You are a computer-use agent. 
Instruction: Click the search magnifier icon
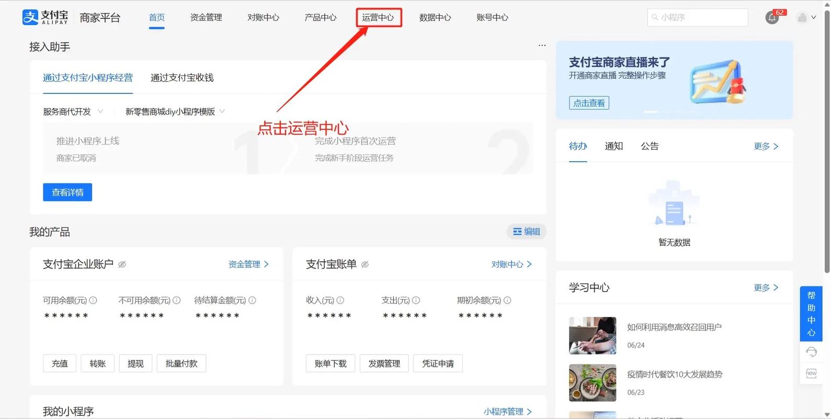tap(654, 17)
